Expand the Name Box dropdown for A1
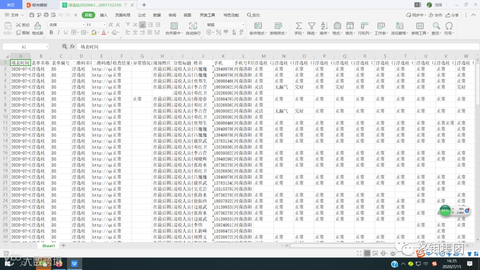 tap(47, 47)
